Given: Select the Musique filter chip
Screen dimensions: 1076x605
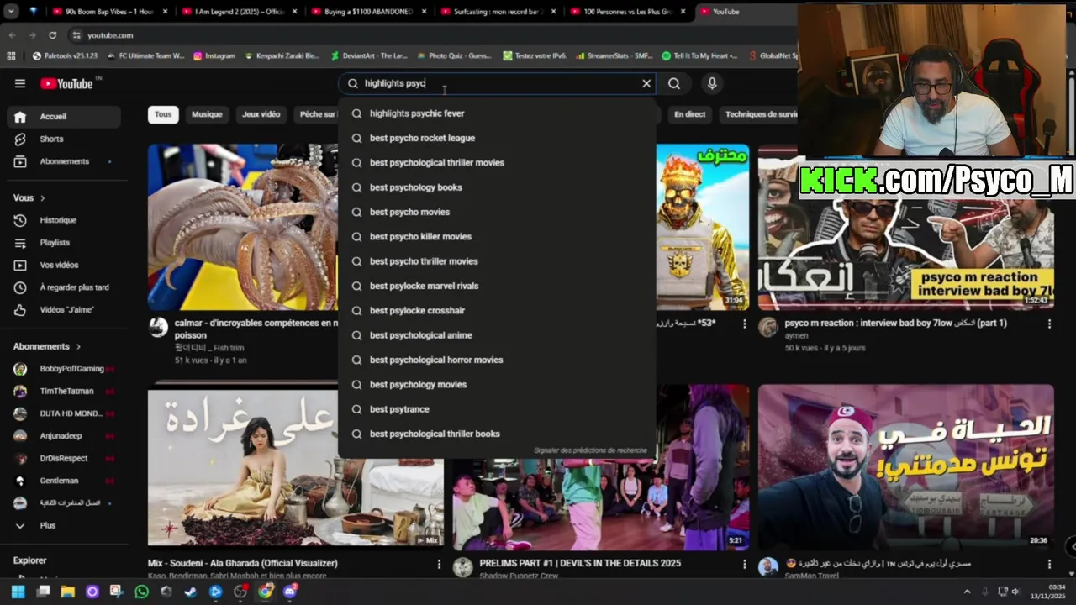Looking at the screenshot, I should coord(207,114).
